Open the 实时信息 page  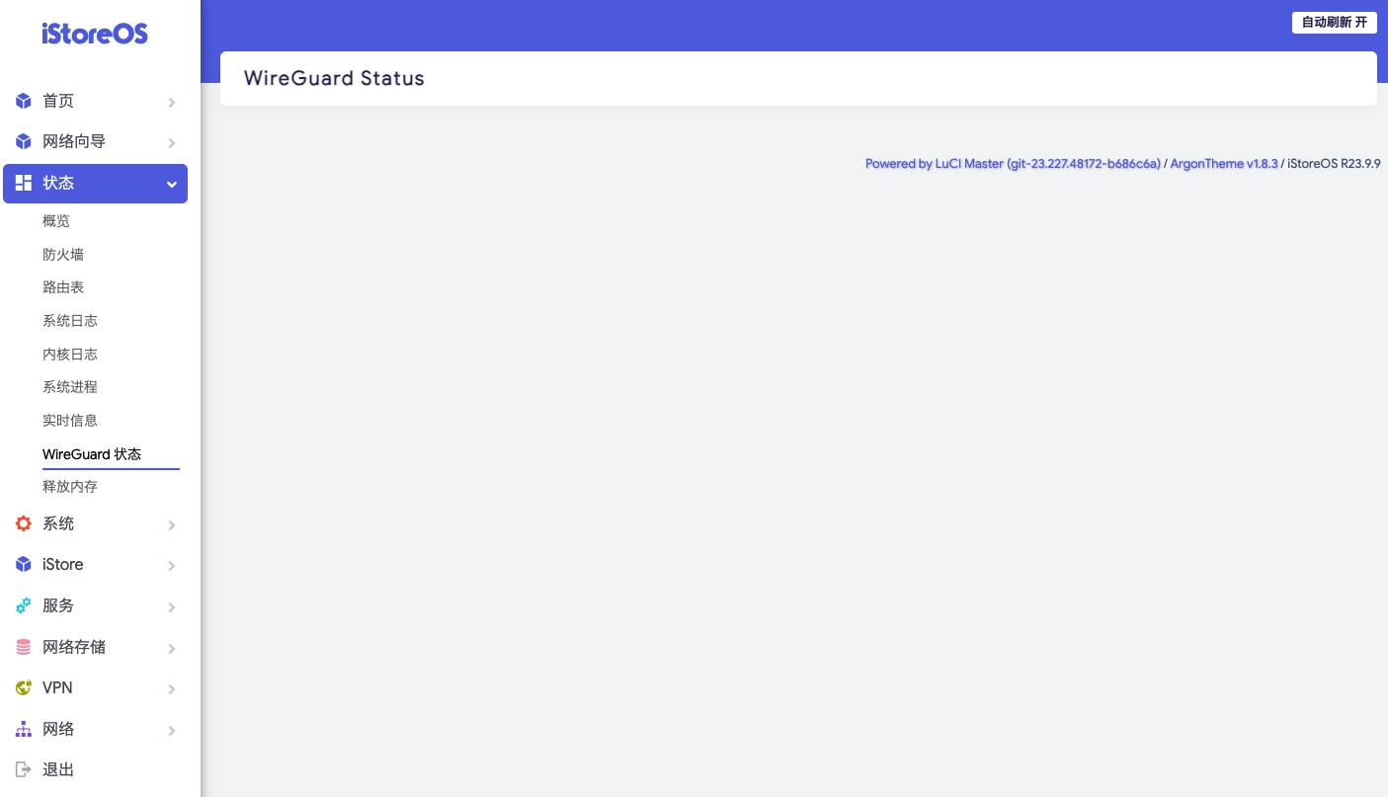click(x=70, y=421)
